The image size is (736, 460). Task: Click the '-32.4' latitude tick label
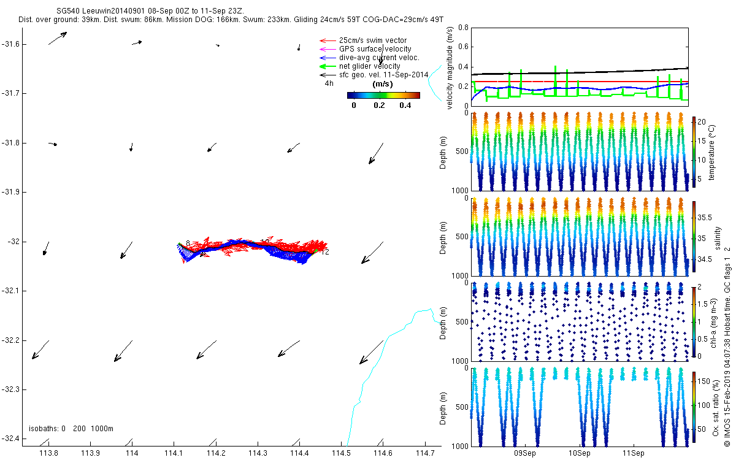[x=12, y=439]
